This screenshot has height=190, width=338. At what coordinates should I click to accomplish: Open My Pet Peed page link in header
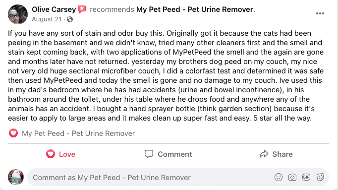coord(195,9)
